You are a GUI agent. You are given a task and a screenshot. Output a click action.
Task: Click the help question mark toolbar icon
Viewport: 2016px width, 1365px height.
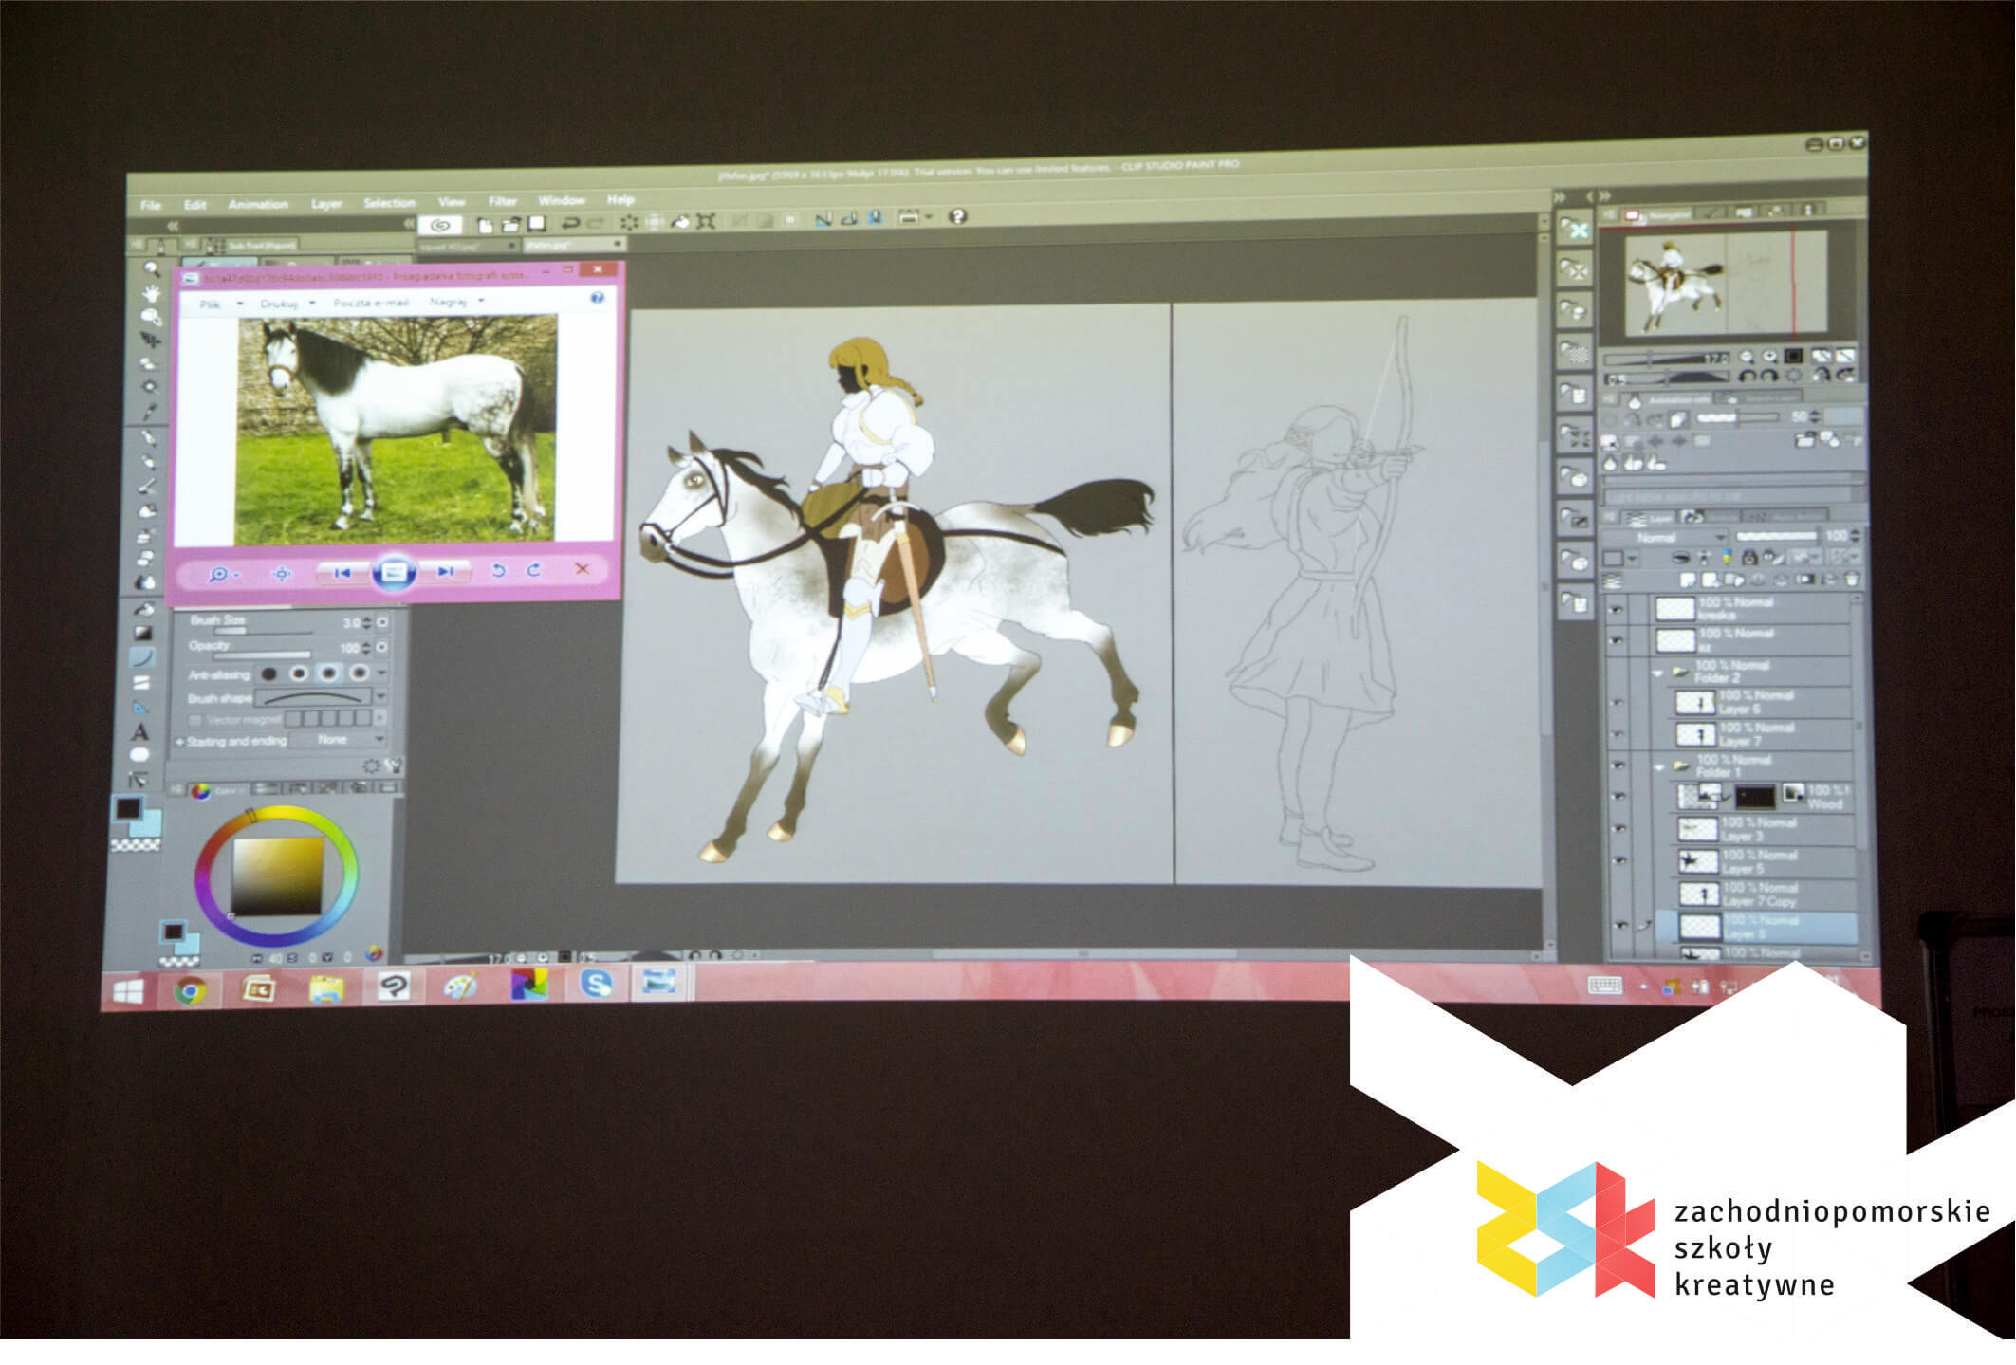pos(957,216)
